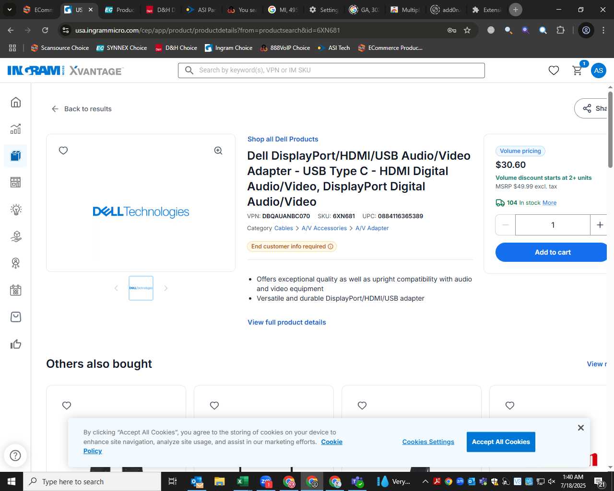Open Excel from the taskbar
The width and height of the screenshot is (614, 491).
click(243, 481)
